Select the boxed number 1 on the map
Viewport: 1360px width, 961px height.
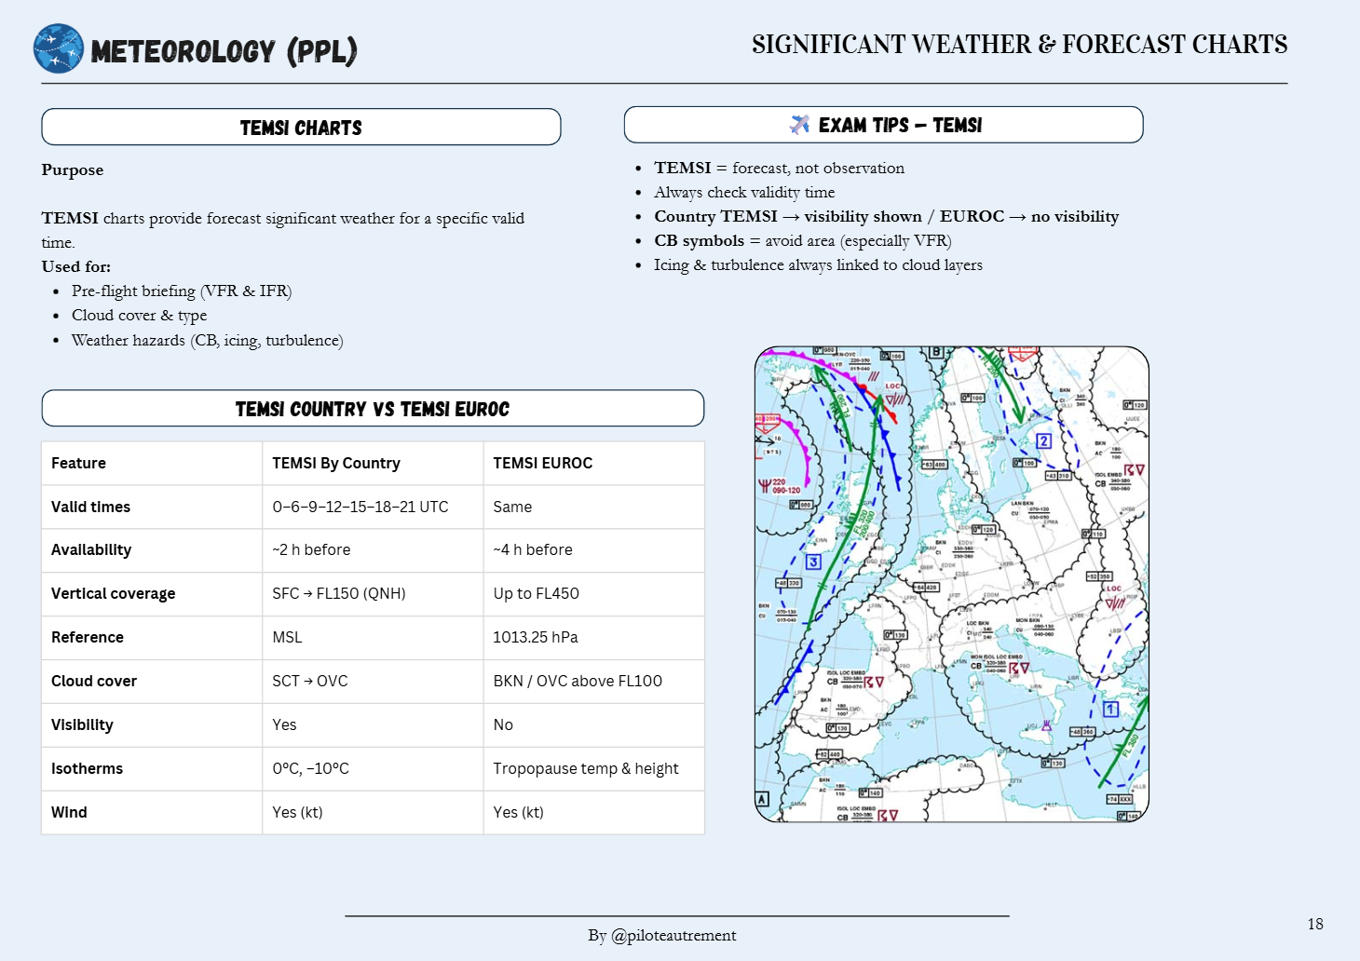click(1110, 709)
